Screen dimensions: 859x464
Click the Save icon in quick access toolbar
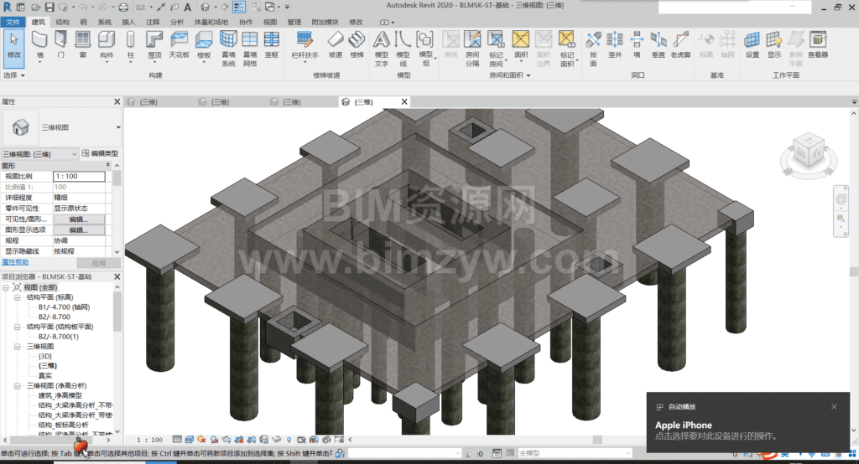coord(49,7)
